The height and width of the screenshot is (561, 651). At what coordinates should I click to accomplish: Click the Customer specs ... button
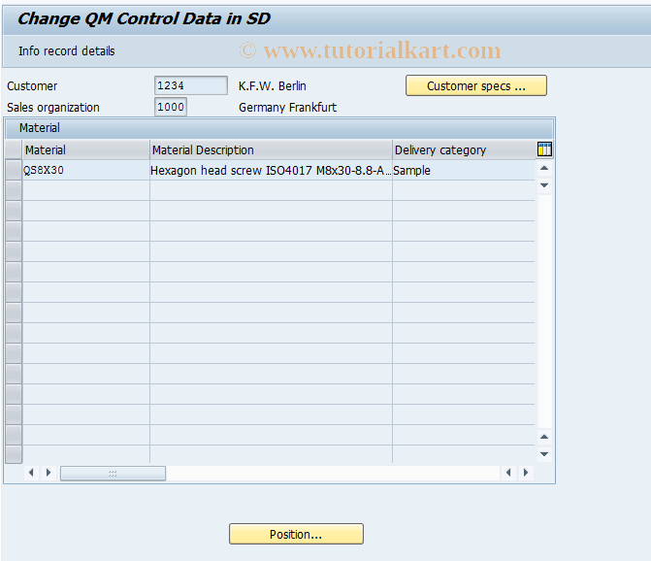475,85
